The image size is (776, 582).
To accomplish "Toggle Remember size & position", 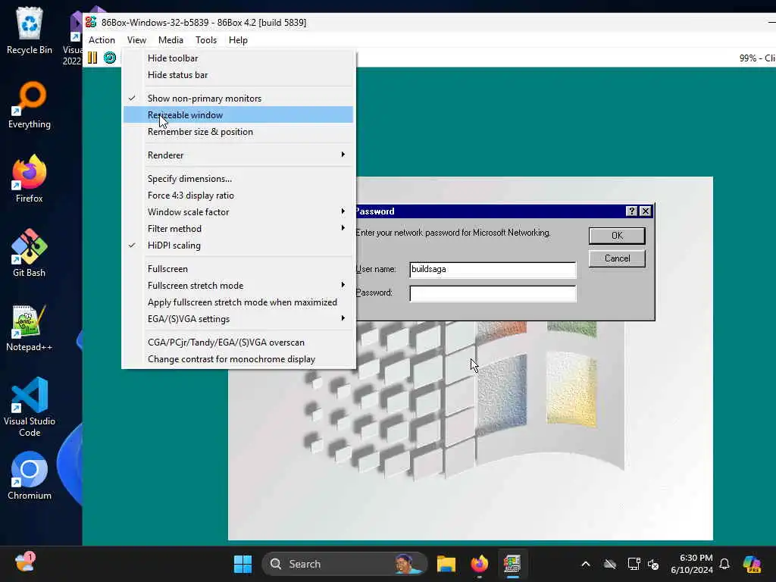I will (x=238, y=132).
